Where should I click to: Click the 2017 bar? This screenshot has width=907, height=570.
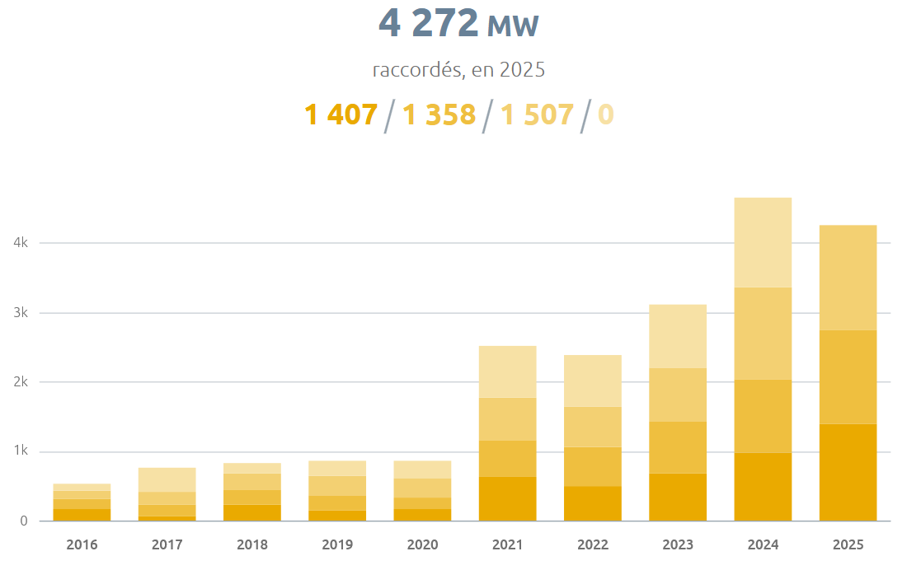click(166, 494)
